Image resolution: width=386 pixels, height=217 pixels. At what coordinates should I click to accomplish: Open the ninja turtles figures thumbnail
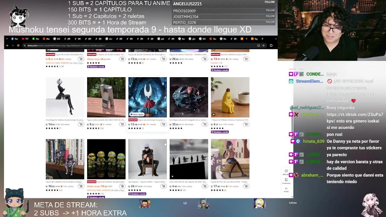(x=106, y=159)
